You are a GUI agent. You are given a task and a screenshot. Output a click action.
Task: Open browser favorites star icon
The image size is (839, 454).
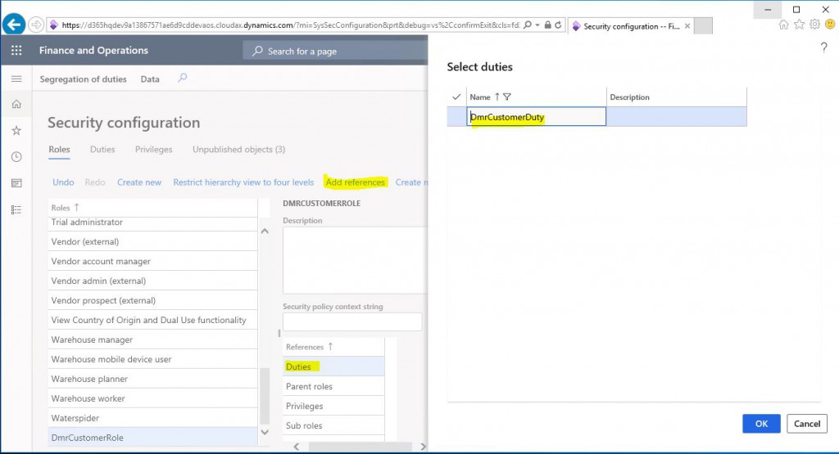click(x=799, y=25)
